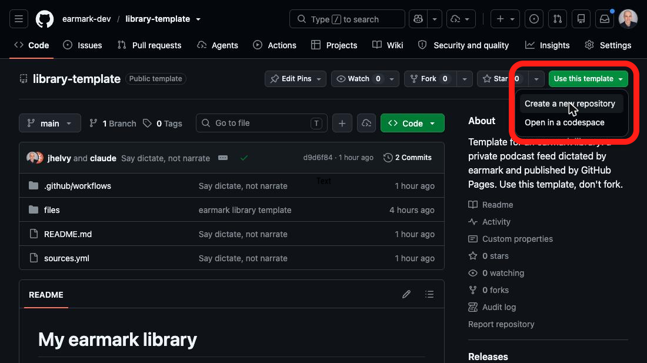Open the README.md file

point(68,234)
